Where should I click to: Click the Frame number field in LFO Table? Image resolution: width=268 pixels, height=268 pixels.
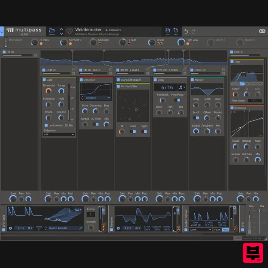click(x=91, y=214)
